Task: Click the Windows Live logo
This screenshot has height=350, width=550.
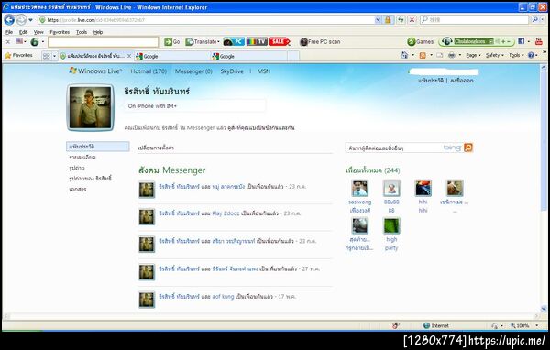Action: [95, 71]
